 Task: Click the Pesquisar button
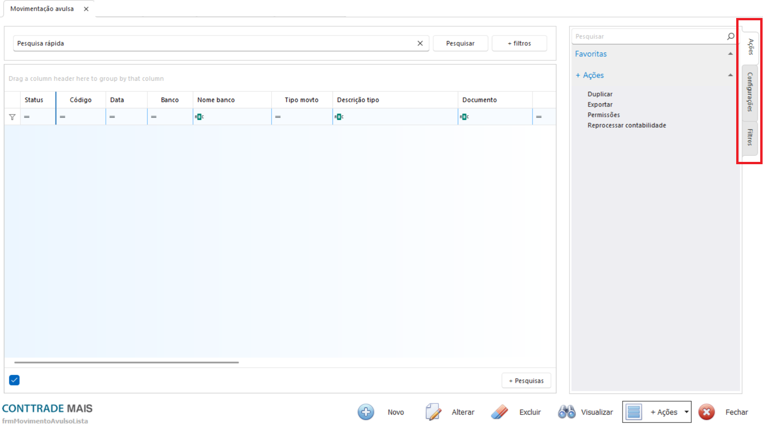tap(460, 43)
